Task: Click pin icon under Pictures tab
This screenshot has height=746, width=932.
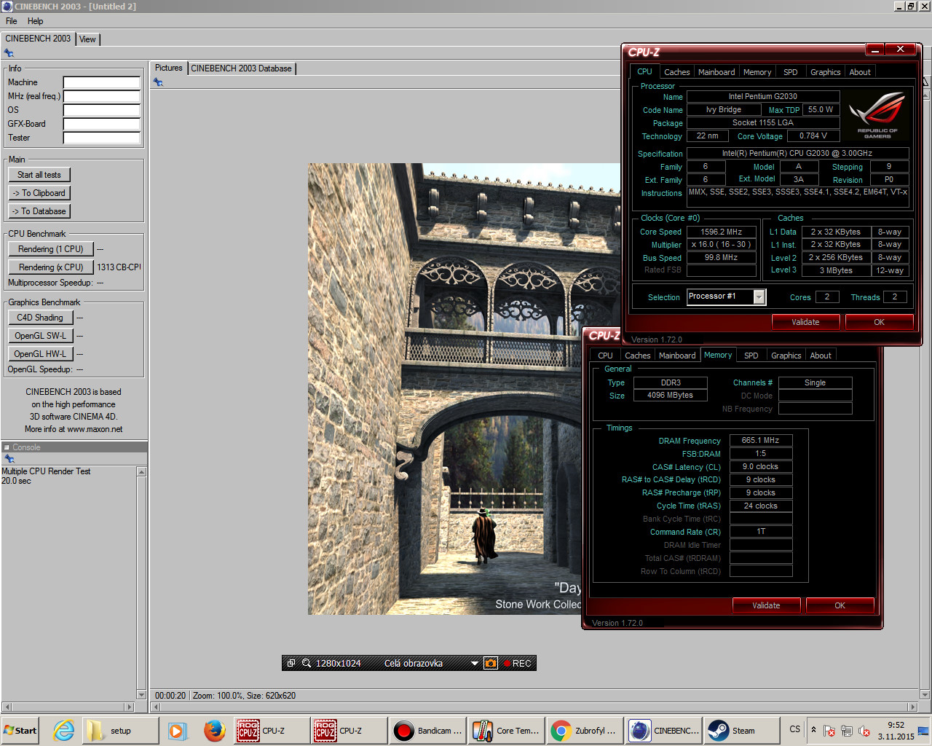Action: click(x=158, y=82)
